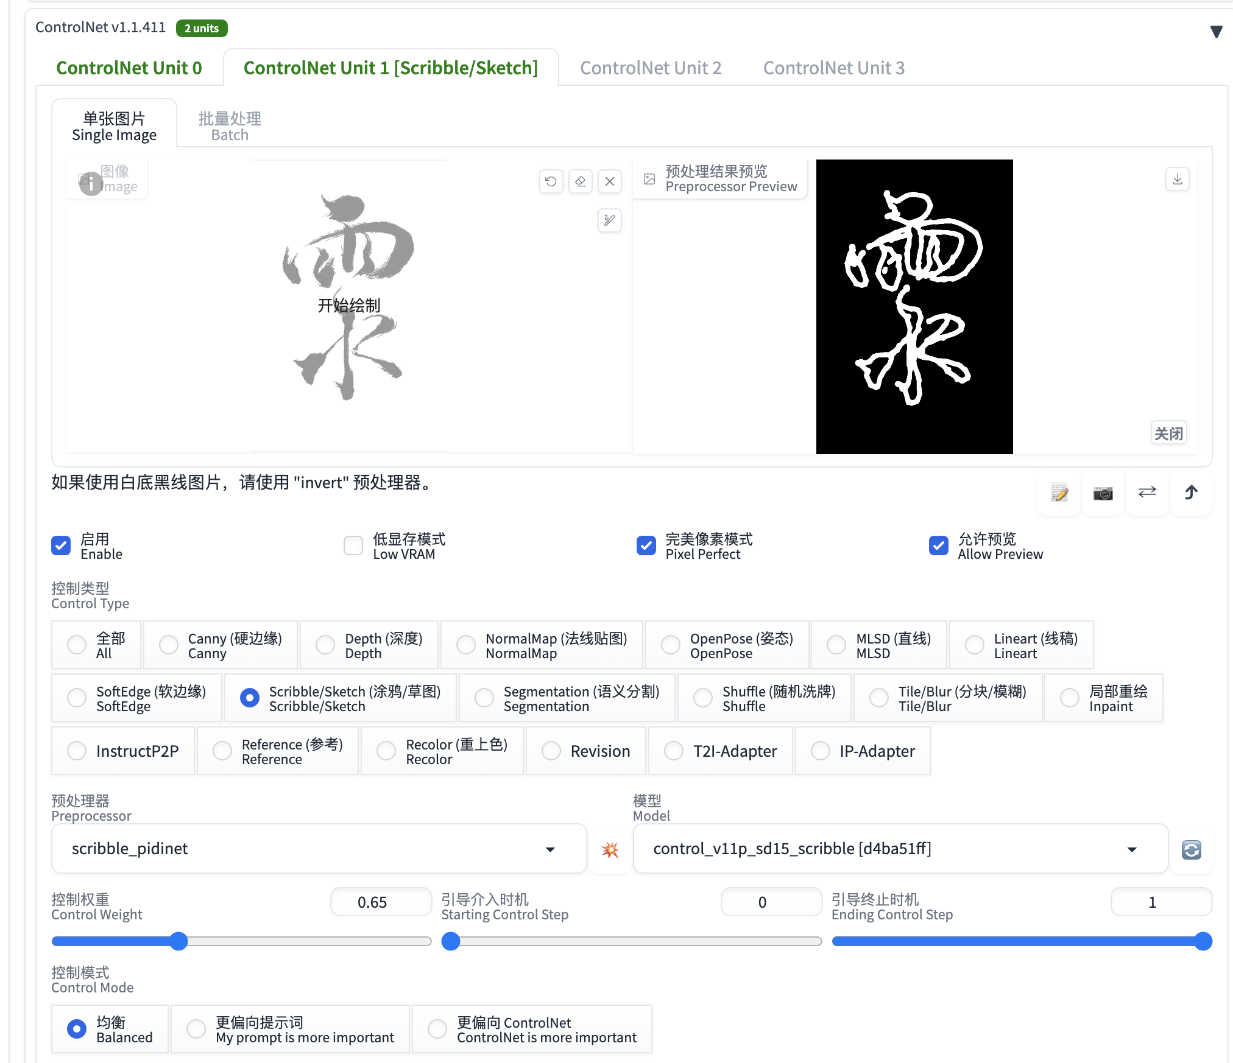This screenshot has width=1233, height=1063.
Task: Open ControlNet Unit 3 tab
Action: pos(834,68)
